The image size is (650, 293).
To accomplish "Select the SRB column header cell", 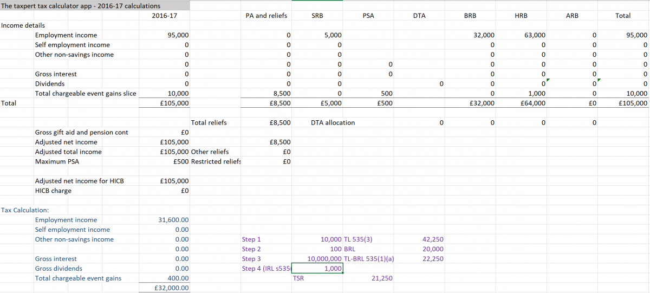I will click(317, 16).
